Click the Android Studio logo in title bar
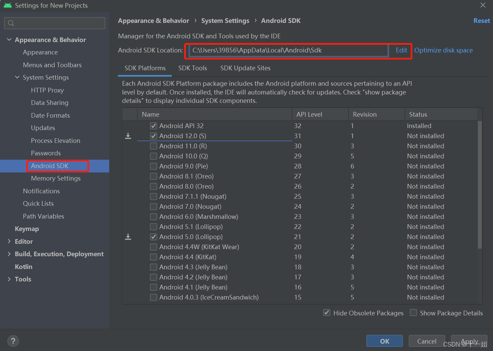The width and height of the screenshot is (493, 351). 8,5
